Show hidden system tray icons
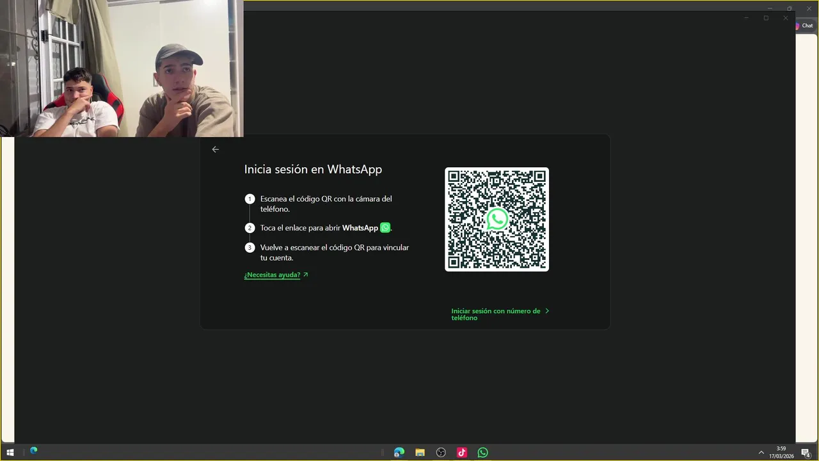 pos(761,453)
